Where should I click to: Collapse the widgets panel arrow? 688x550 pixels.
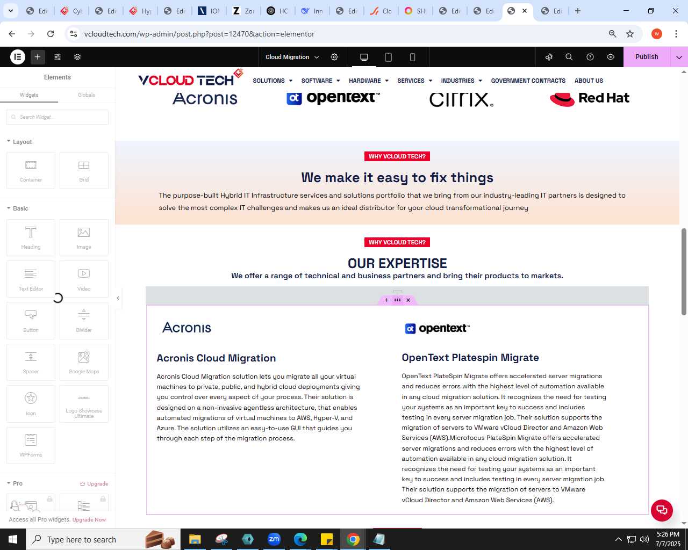[x=118, y=298]
